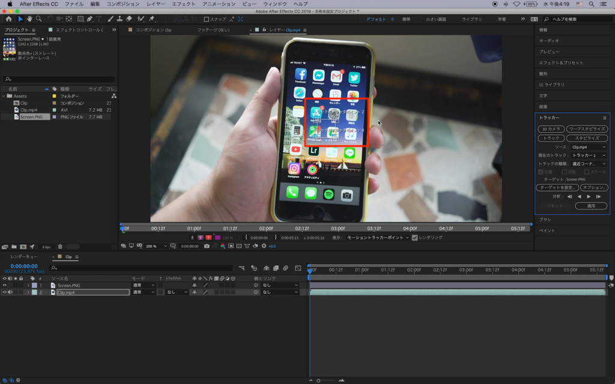Open the 現在のトラック dropdown showing トラッカー 1

point(589,155)
